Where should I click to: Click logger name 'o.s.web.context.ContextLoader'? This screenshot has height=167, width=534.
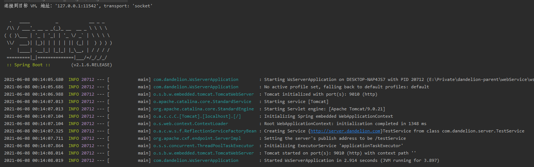(x=191, y=124)
